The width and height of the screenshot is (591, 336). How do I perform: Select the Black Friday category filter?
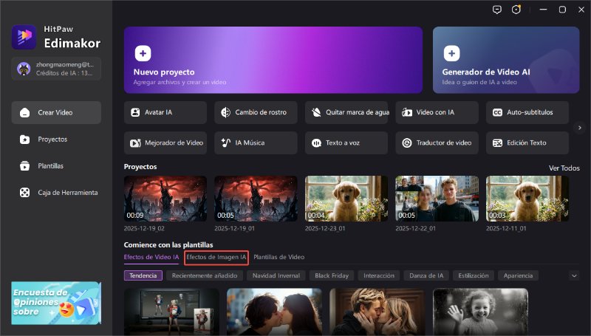point(332,275)
